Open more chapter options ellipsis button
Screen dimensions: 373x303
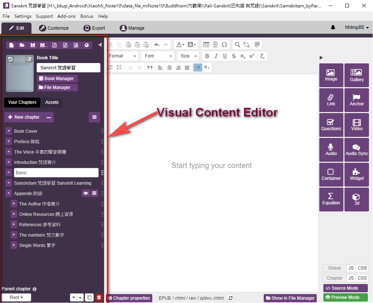pyautogui.click(x=49, y=118)
